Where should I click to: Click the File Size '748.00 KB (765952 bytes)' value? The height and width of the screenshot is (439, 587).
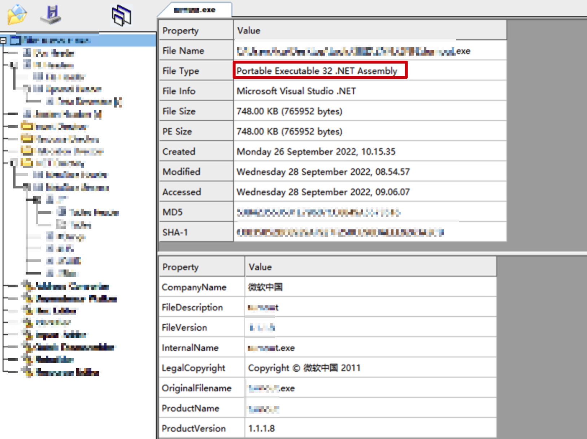coord(290,111)
